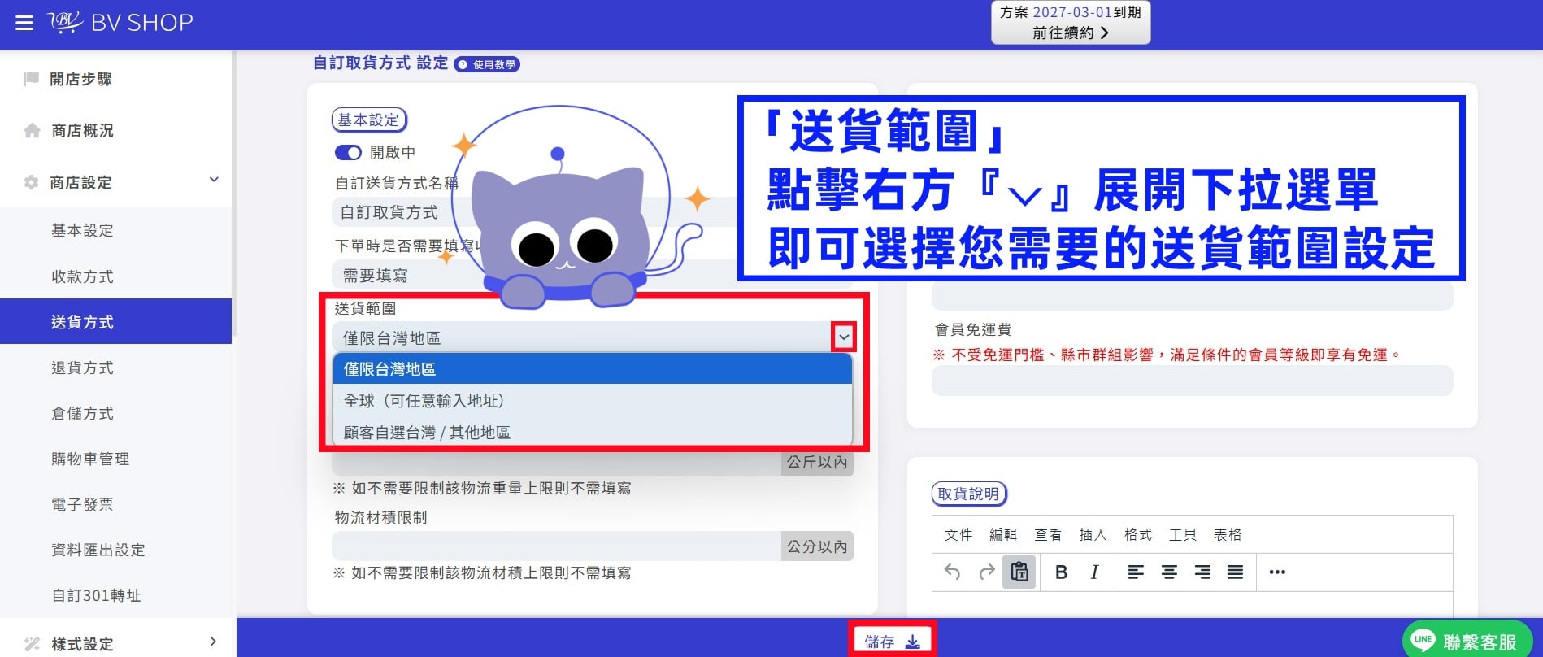Image resolution: width=1543 pixels, height=657 pixels.
Task: Open the 格式 editor menu
Action: [x=1138, y=534]
